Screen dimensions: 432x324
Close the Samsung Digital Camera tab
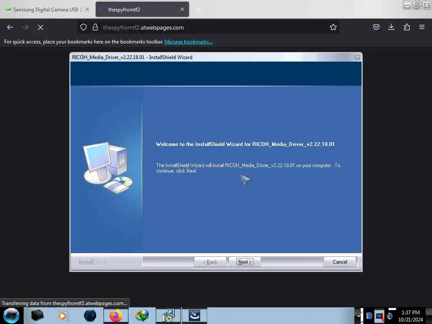pos(87,9)
